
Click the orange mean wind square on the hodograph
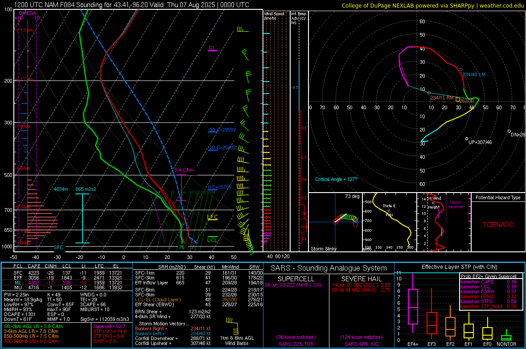tap(458, 100)
